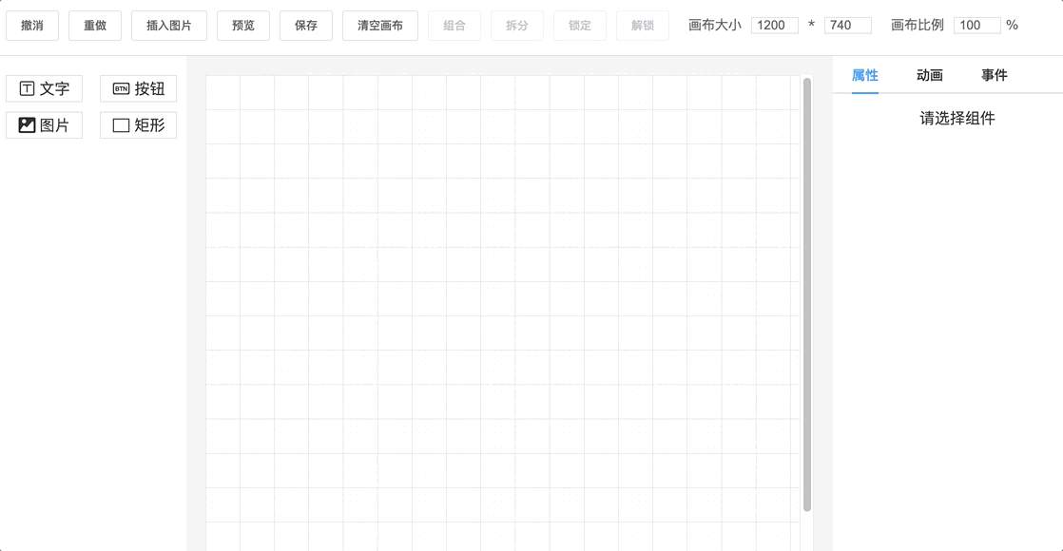Click the canvas vertical scrollbar
Viewport: 1063px width, 551px height.
(x=806, y=294)
